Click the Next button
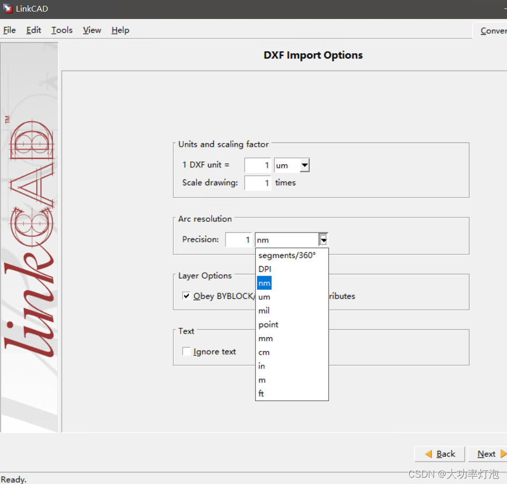The width and height of the screenshot is (507, 484). (x=487, y=454)
